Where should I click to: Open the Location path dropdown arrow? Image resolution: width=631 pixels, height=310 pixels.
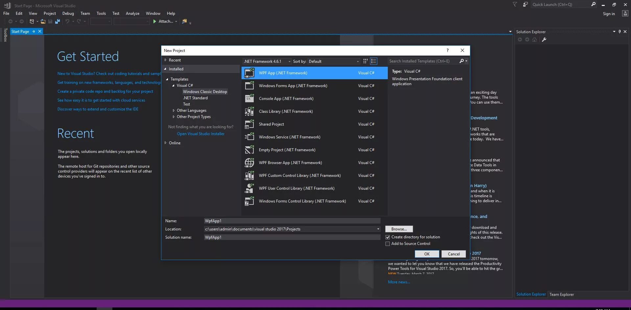point(378,229)
